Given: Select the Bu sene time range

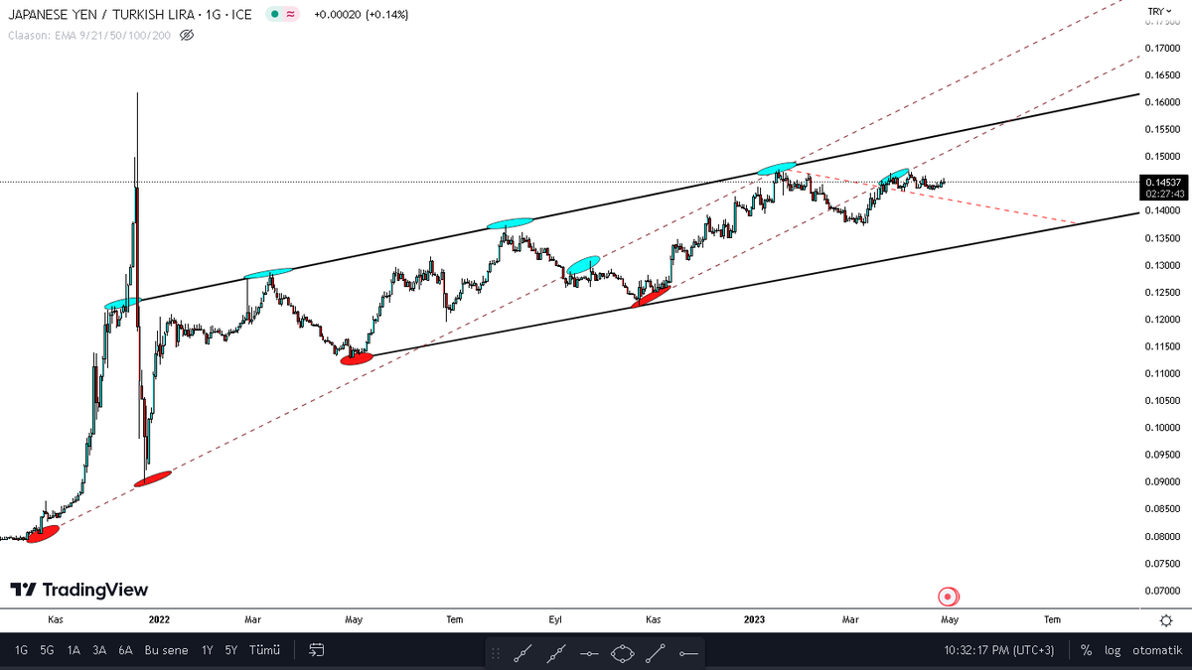Looking at the screenshot, I should 166,650.
